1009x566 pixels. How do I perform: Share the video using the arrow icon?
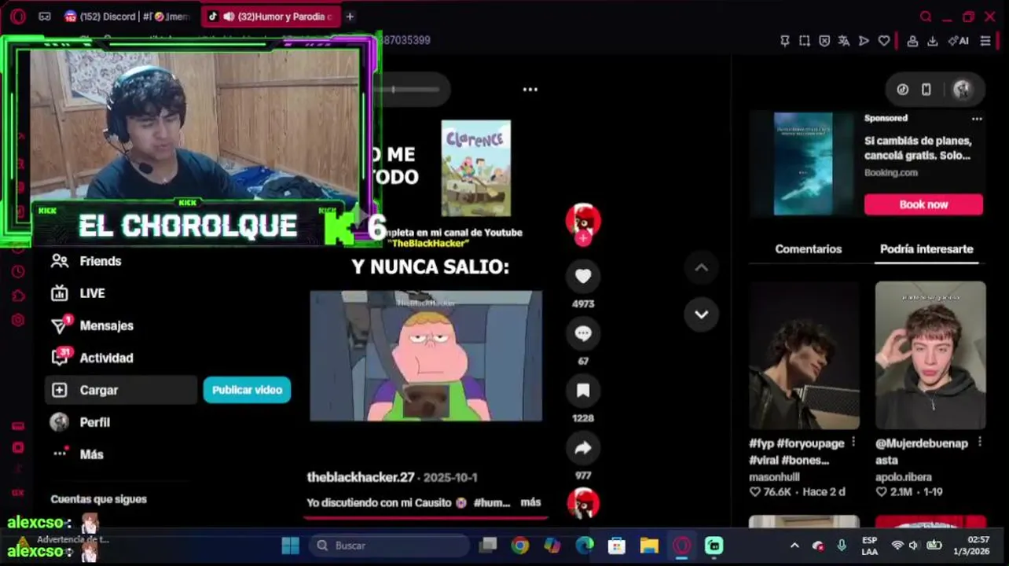pyautogui.click(x=582, y=448)
